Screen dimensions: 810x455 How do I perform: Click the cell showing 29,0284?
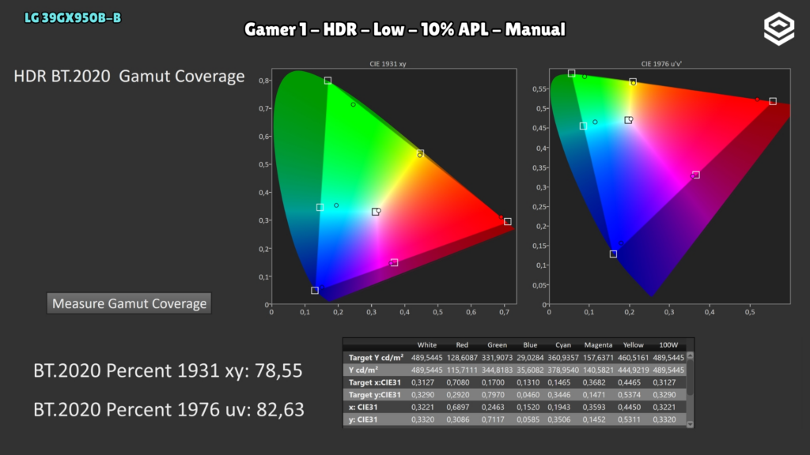(530, 358)
